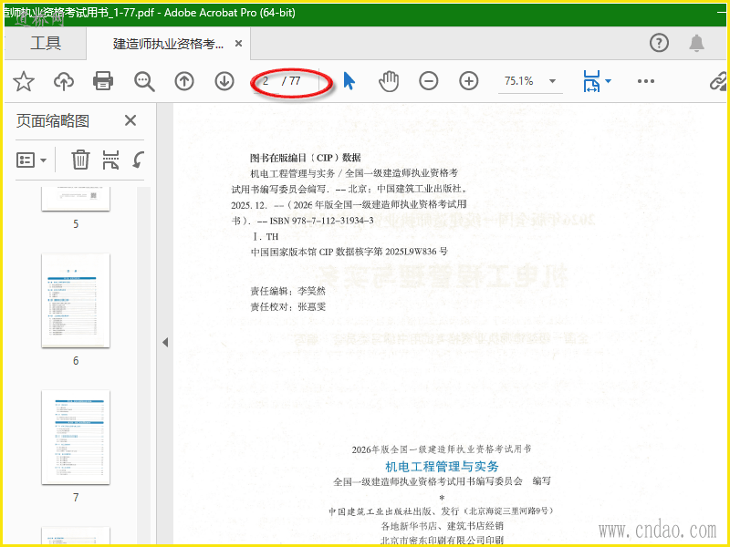
Task: Open the zoom percentage dropdown arrow
Action: [552, 81]
